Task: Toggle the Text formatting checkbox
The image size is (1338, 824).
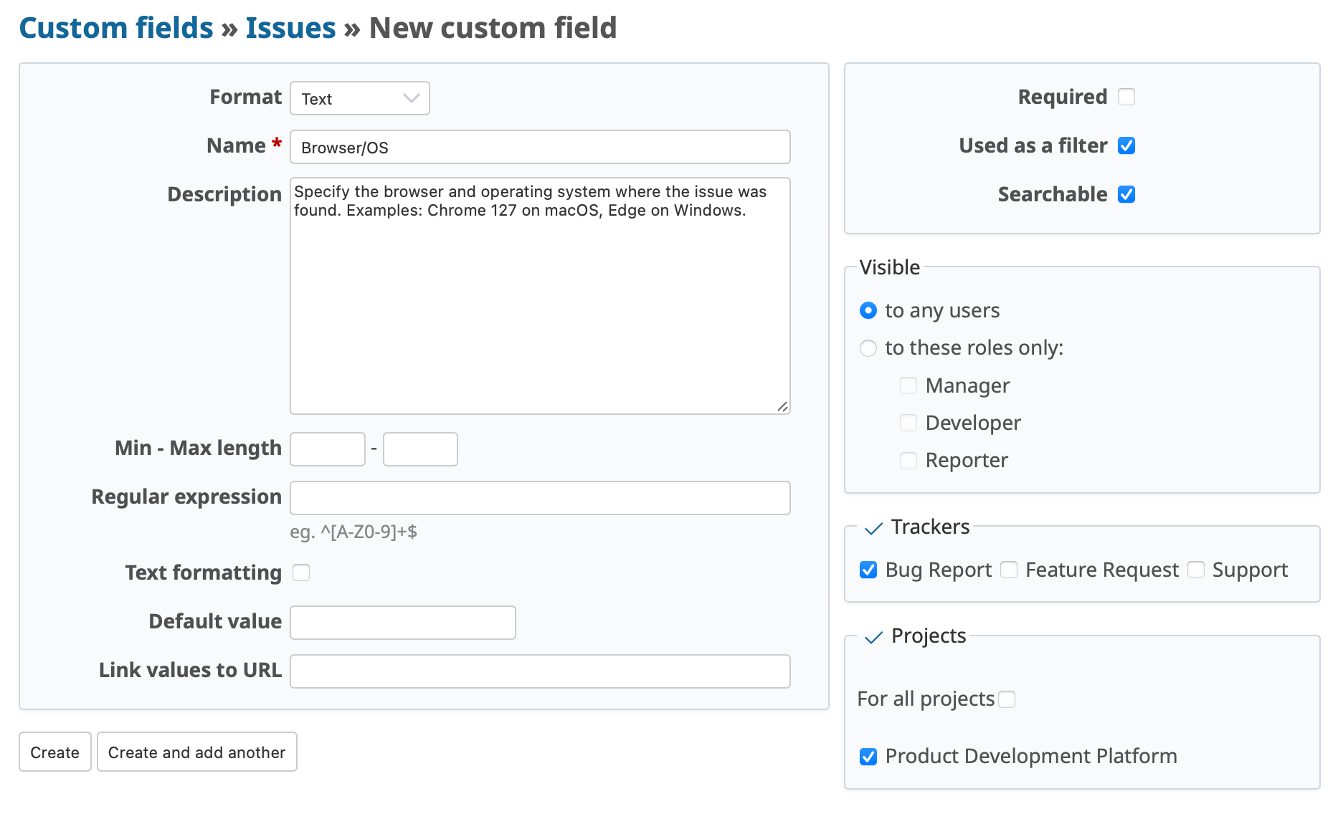Action: pyautogui.click(x=301, y=572)
